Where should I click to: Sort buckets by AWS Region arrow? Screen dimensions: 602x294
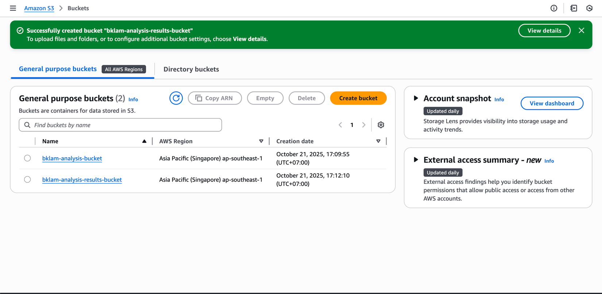click(x=261, y=141)
